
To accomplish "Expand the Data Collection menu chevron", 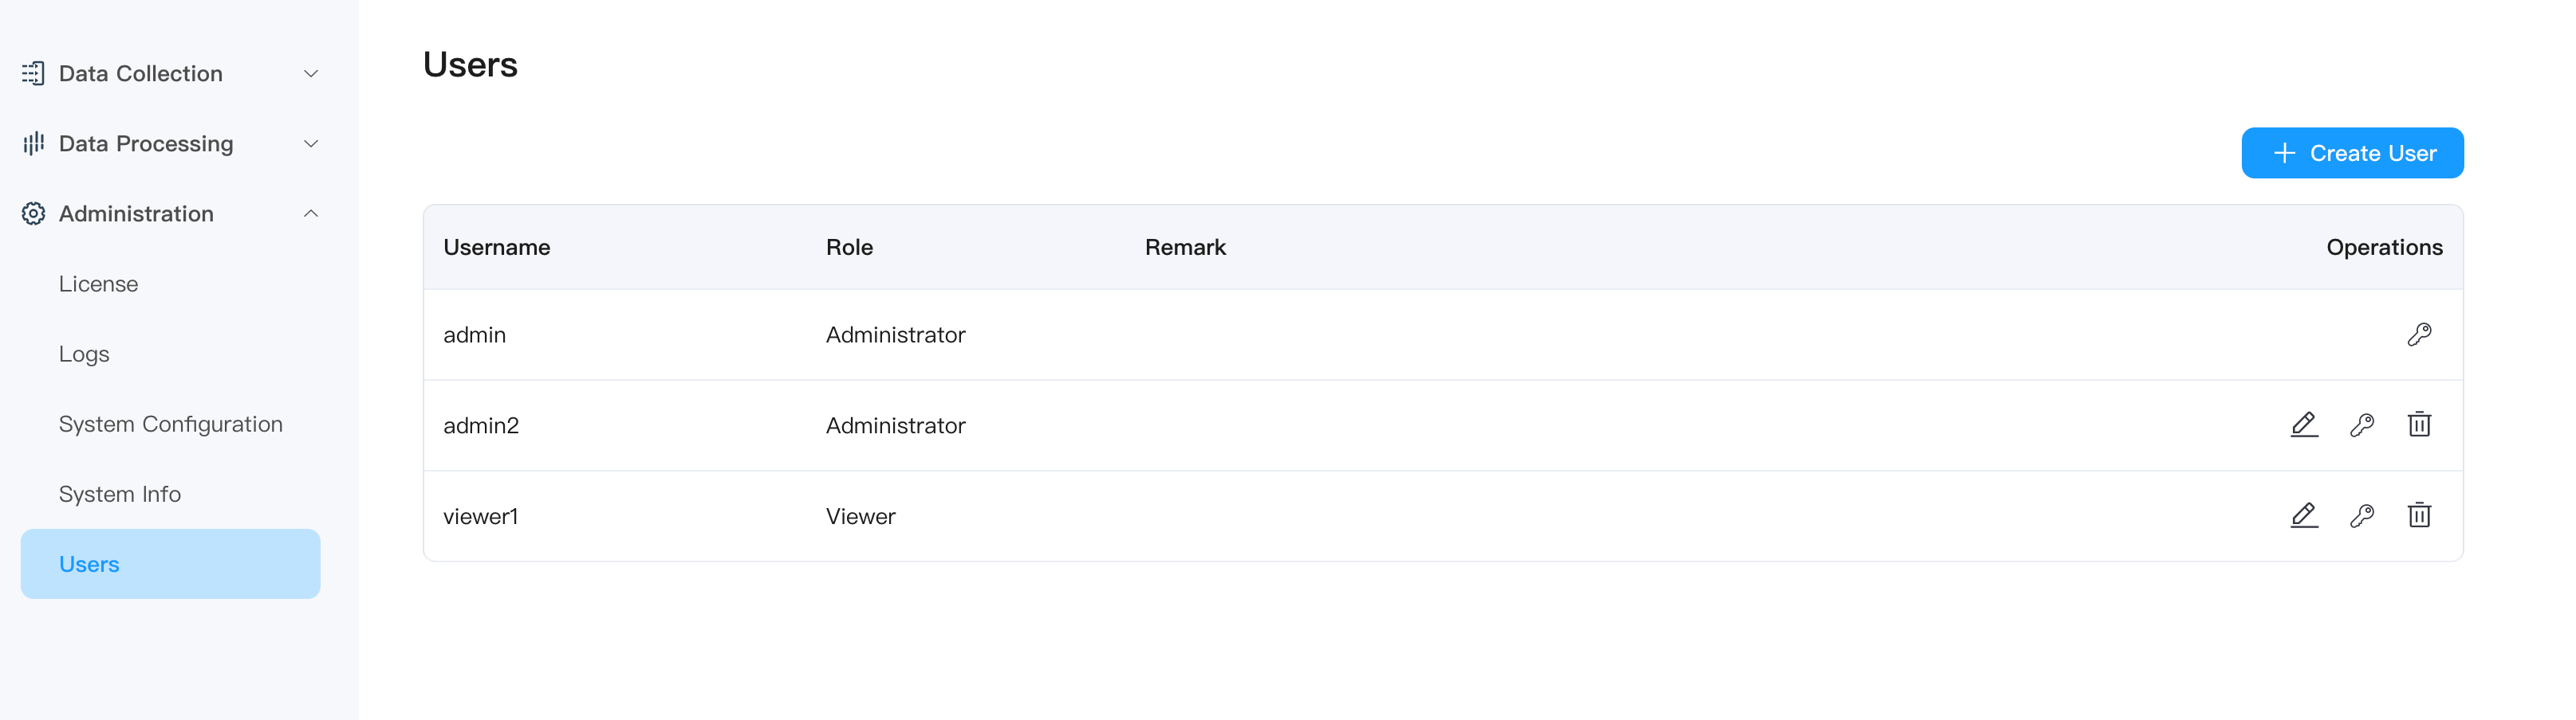I will point(311,73).
